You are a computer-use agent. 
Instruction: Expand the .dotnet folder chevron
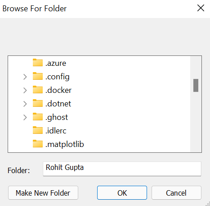[25, 104]
